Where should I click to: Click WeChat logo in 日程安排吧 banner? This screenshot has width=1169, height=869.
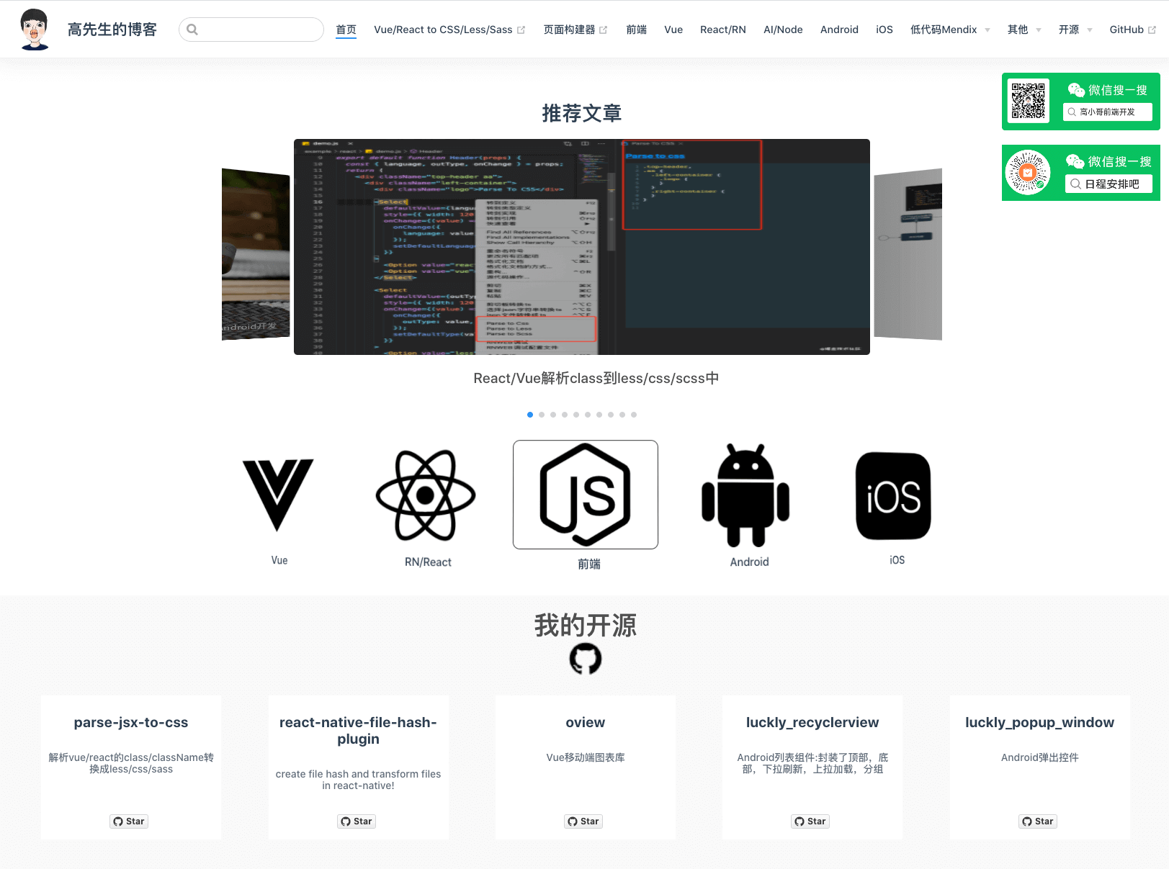pos(1075,161)
